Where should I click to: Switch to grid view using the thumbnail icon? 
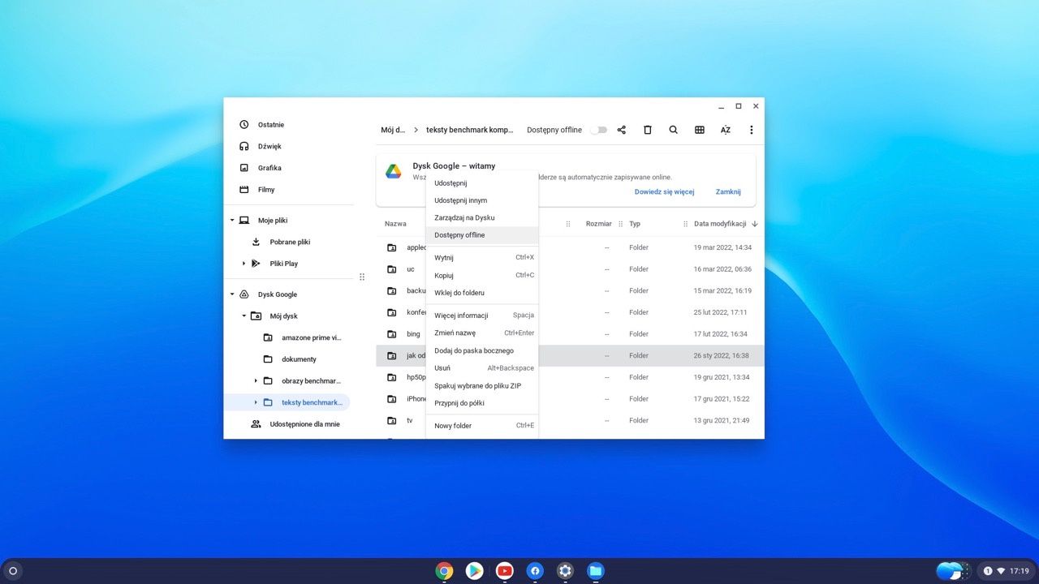tap(700, 130)
